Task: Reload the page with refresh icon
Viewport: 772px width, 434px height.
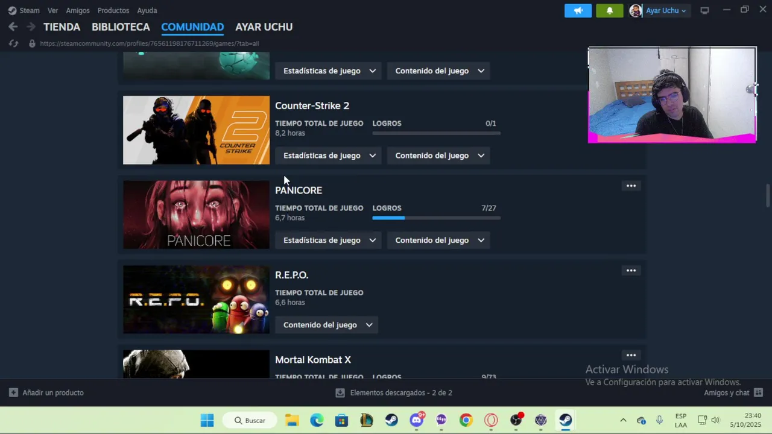Action: (13, 43)
